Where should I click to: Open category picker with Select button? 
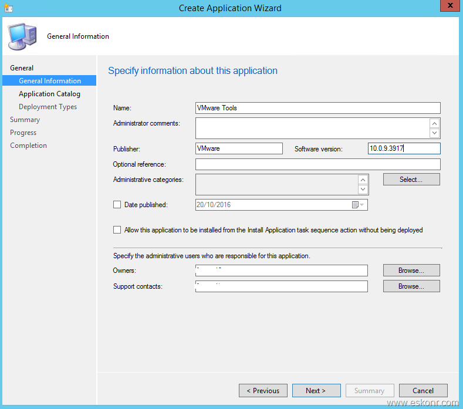click(411, 179)
